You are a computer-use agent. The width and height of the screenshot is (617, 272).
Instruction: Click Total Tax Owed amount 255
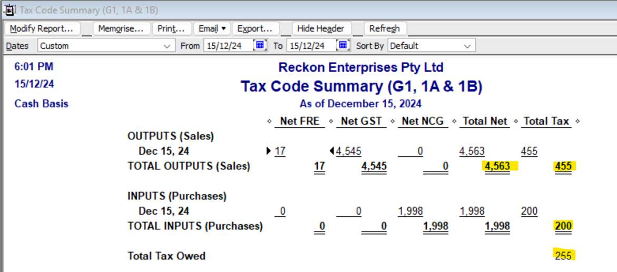pos(563,256)
